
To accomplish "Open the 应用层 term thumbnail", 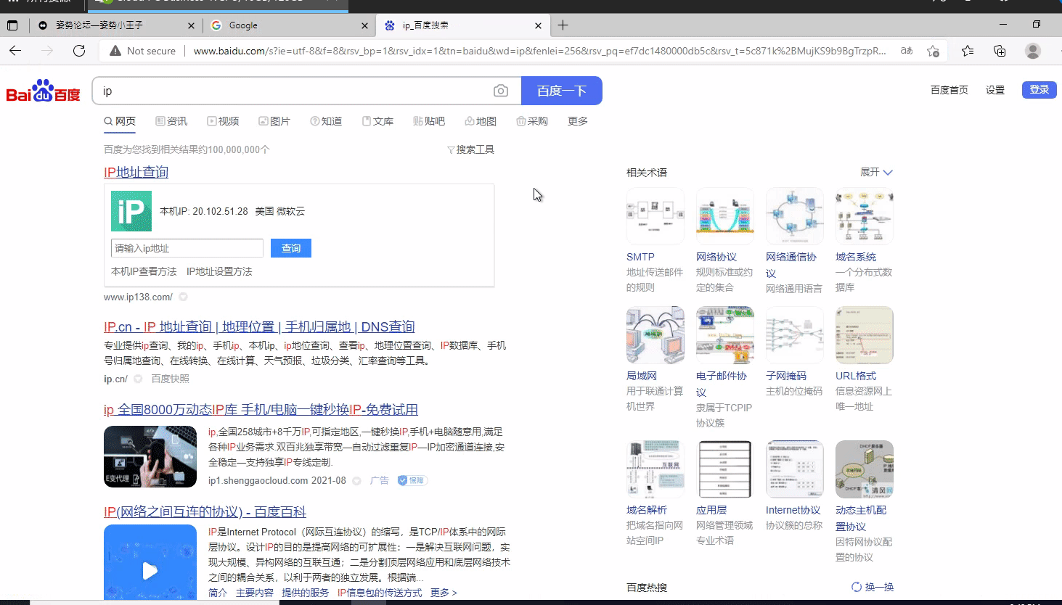I will (724, 469).
